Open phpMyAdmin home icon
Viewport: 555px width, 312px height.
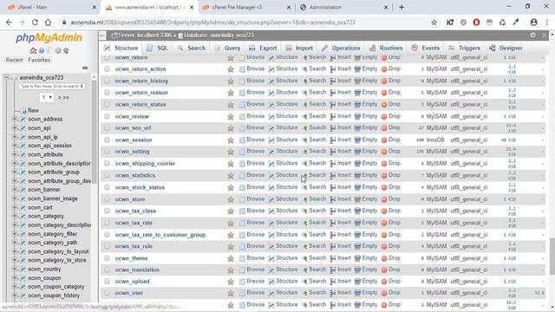click(x=33, y=50)
